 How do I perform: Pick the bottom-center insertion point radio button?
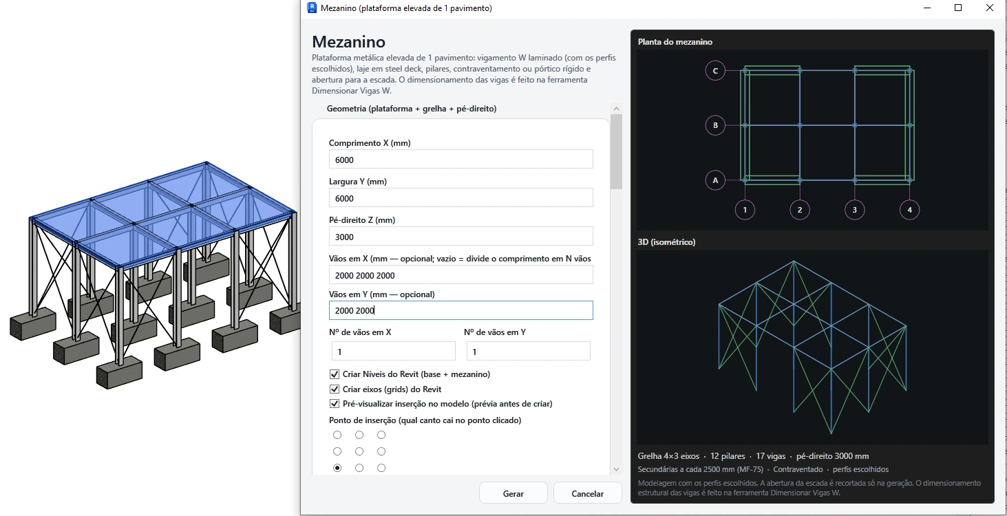click(359, 468)
